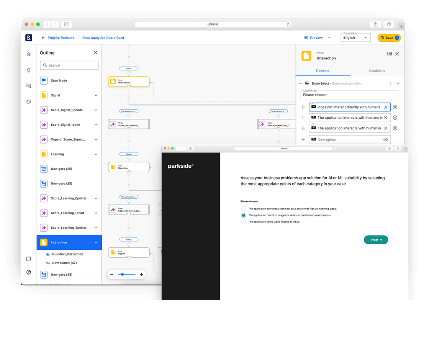Image resolution: width=429 pixels, height=337 pixels.
Task: Adjust the canvas zoom slider
Action: tap(122, 274)
